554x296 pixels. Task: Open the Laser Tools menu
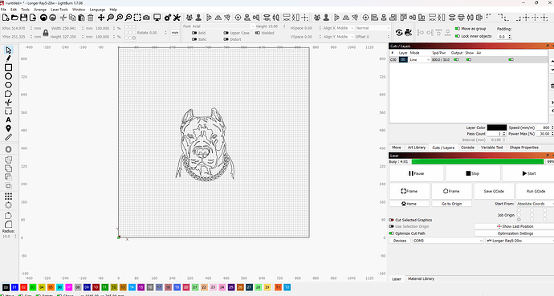(x=59, y=10)
